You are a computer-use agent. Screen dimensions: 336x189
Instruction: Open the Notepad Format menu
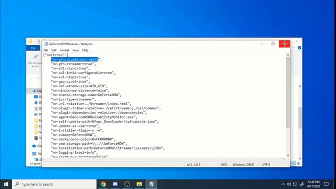[64, 50]
